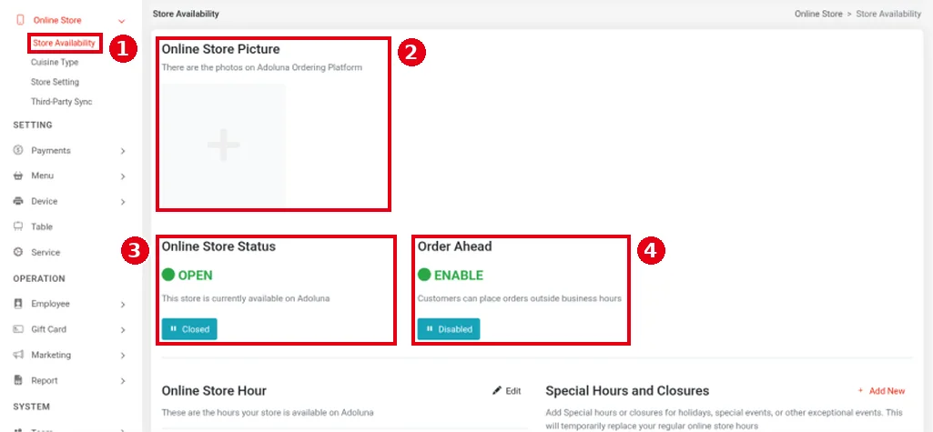
Task: Click the Payments dollar icon
Action: click(x=18, y=150)
